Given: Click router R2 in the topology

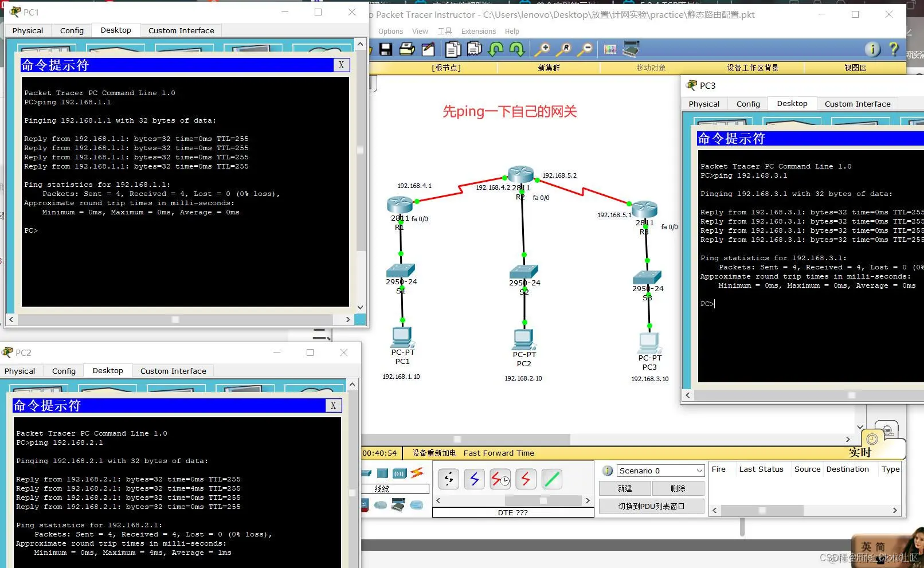Looking at the screenshot, I should click(520, 174).
